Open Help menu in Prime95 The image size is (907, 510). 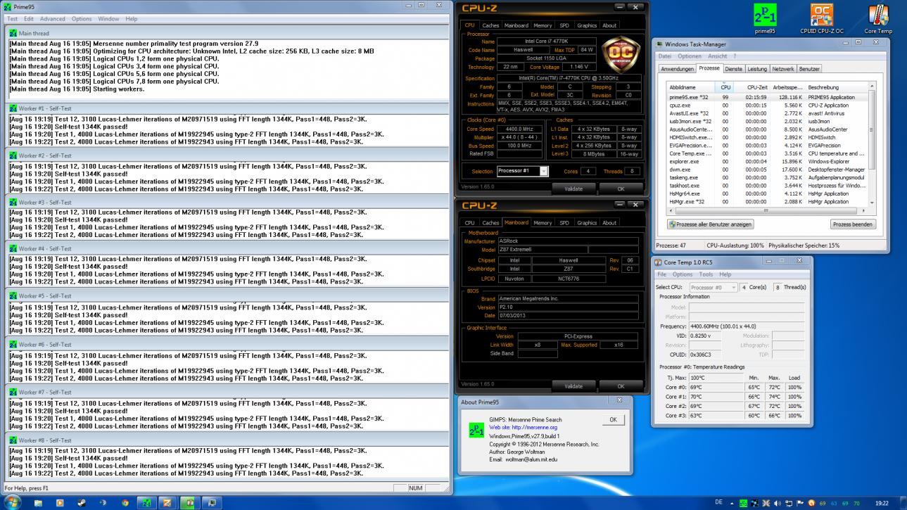click(x=132, y=19)
